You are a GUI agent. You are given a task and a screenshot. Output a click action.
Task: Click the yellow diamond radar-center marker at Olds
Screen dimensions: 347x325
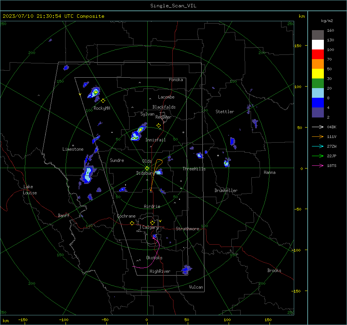[147, 168]
